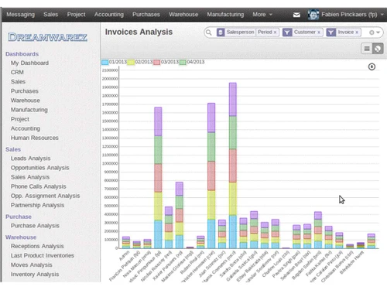Open the Messaging menu
Image resolution: width=387 pixels, height=290 pixels.
click(x=20, y=15)
